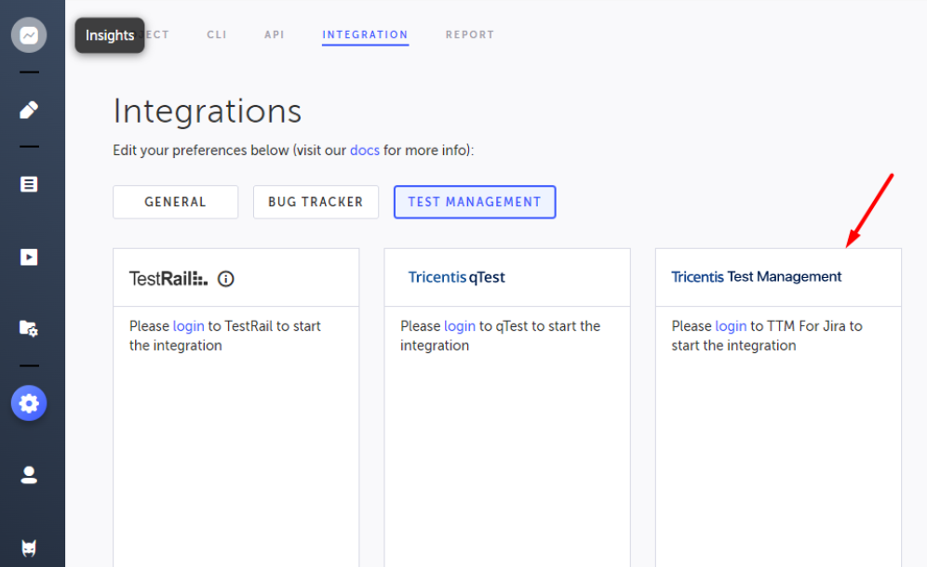927x567 pixels.
Task: Open the user profile icon in sidebar
Action: click(x=29, y=475)
